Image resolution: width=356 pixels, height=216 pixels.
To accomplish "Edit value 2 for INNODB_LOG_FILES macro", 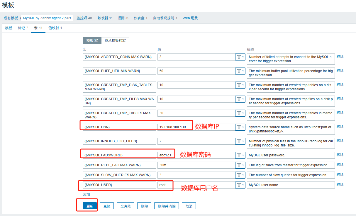I will (196, 141).
